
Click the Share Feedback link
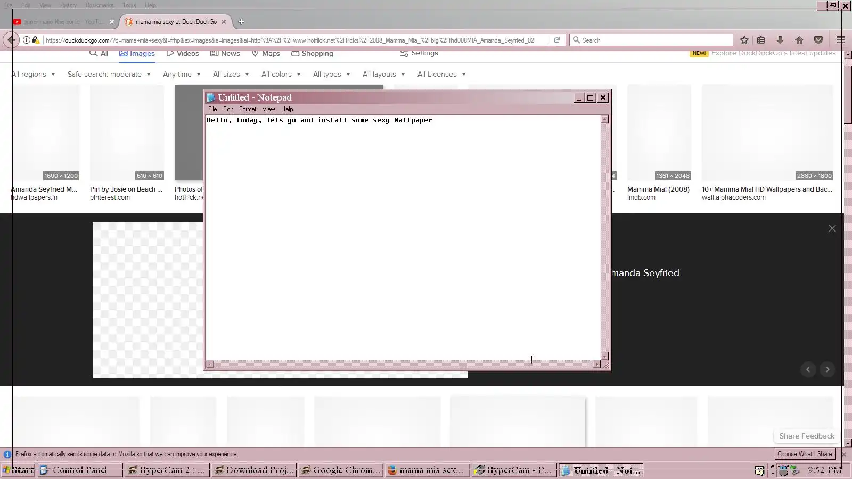807,436
